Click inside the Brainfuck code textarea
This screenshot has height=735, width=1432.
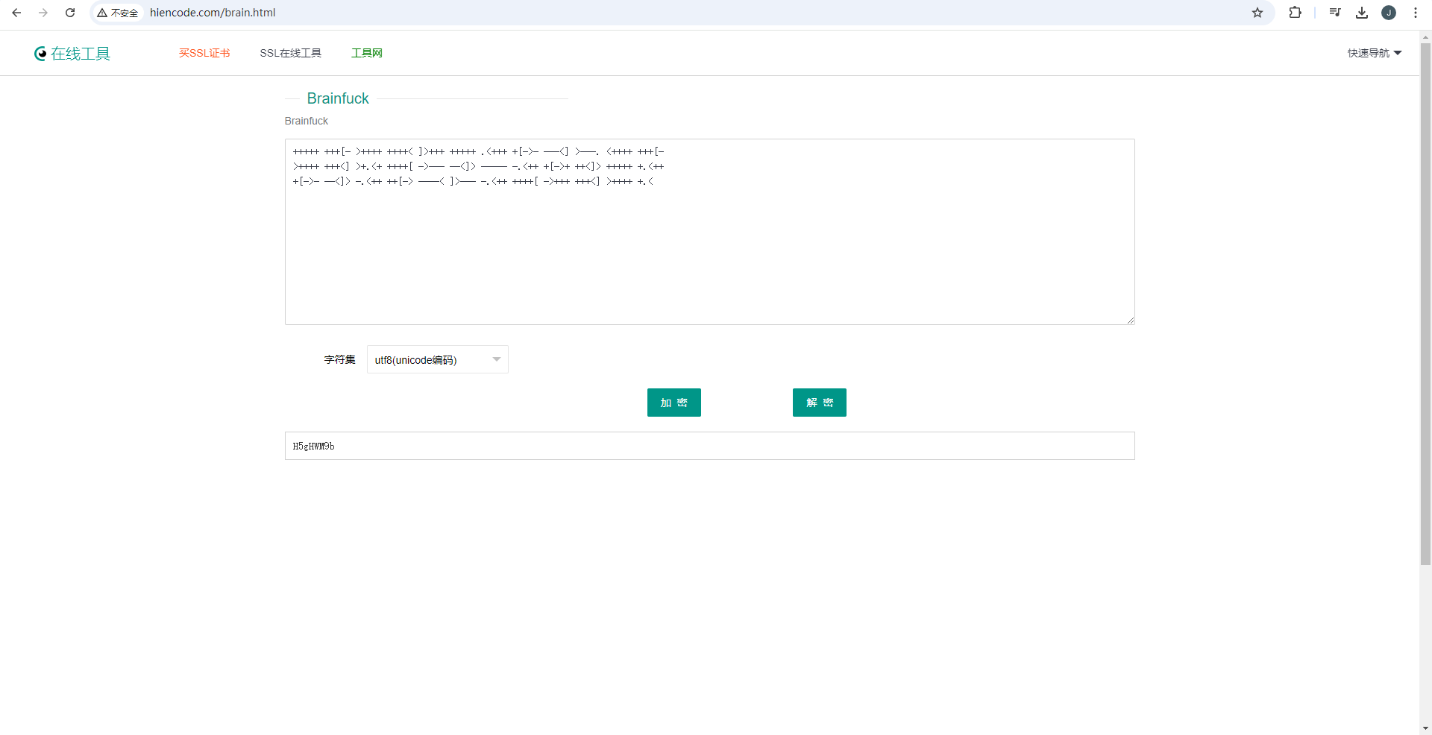pyautogui.click(x=709, y=246)
